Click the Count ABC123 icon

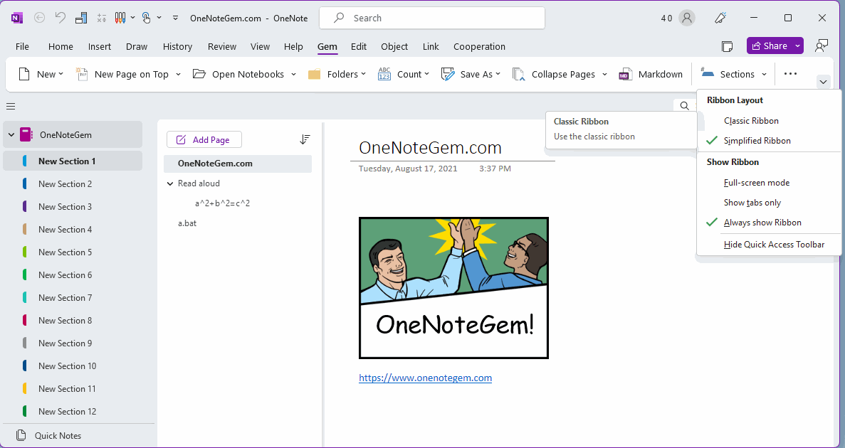pyautogui.click(x=384, y=74)
